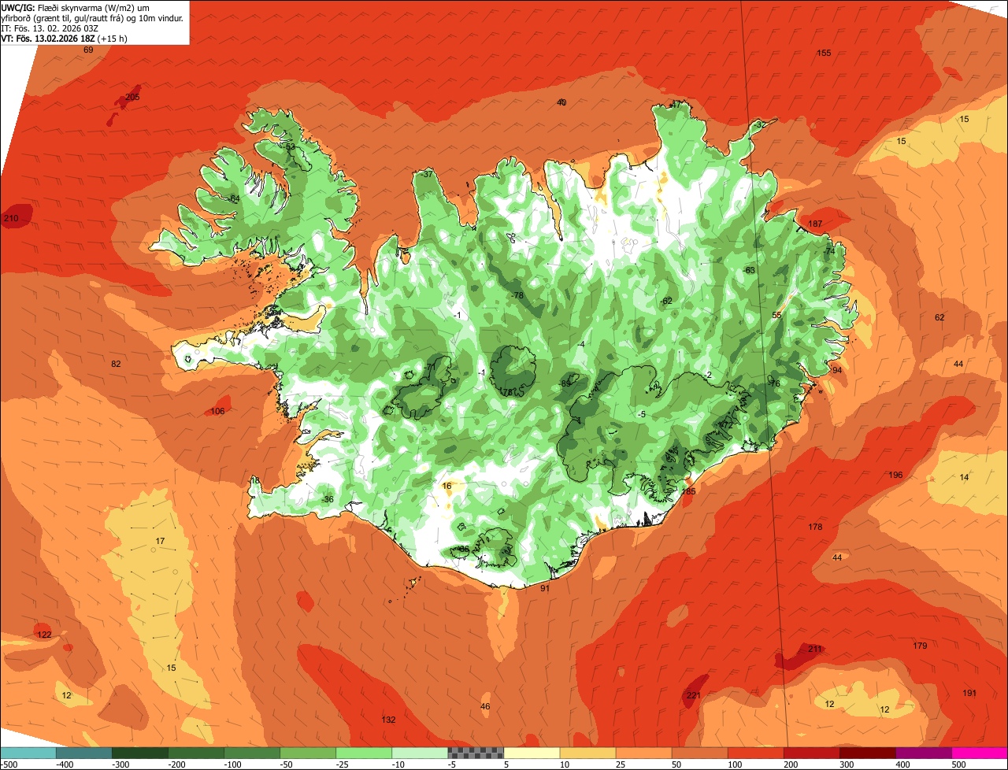Screen dimensions: 1008x770
Task: Select the '69' value in the top-left corner
Action: (88, 50)
